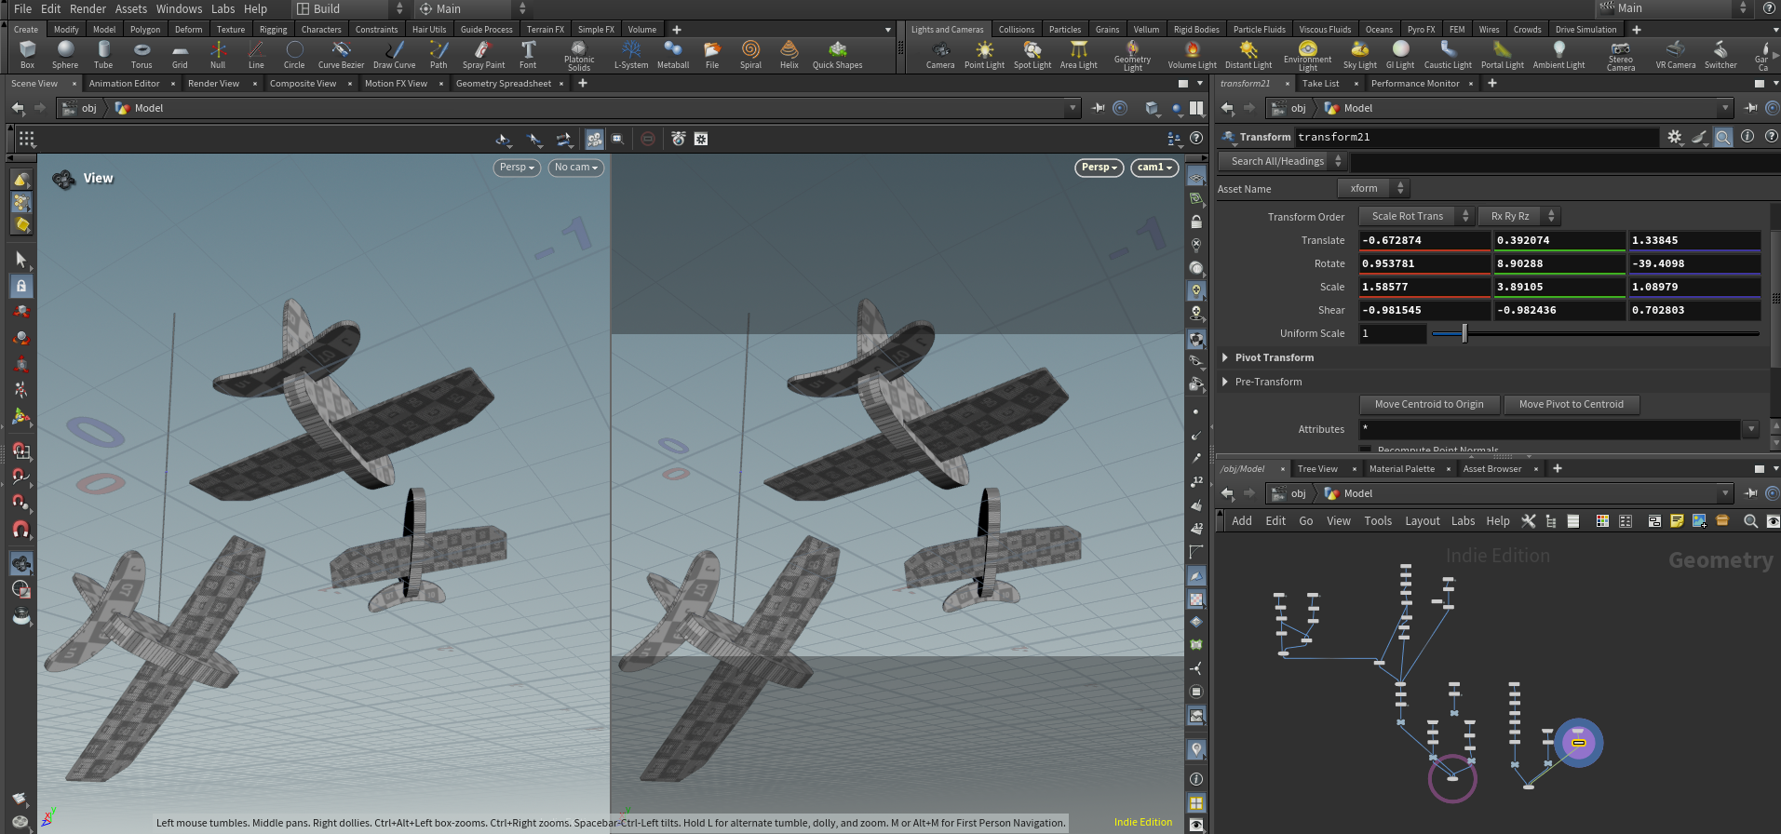Switch to the Lights and Cameras shelf tab
Image resolution: width=1781 pixels, height=834 pixels.
(947, 29)
